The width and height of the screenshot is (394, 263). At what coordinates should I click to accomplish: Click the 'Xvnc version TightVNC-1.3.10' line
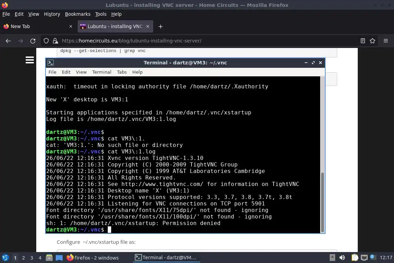coord(124,158)
